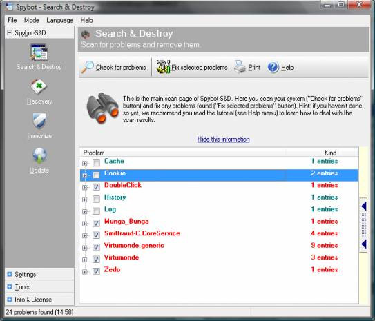Click the '9 entries' cell
This screenshot has height=321, width=375.
click(325, 245)
